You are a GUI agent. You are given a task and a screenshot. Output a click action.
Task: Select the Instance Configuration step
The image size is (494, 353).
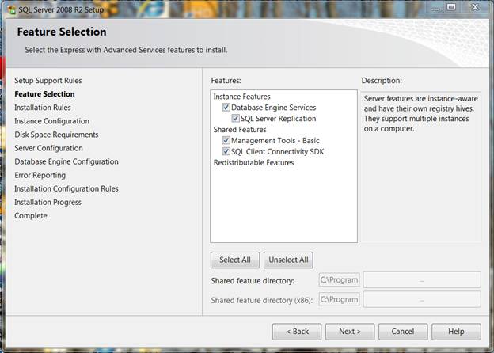coord(52,121)
